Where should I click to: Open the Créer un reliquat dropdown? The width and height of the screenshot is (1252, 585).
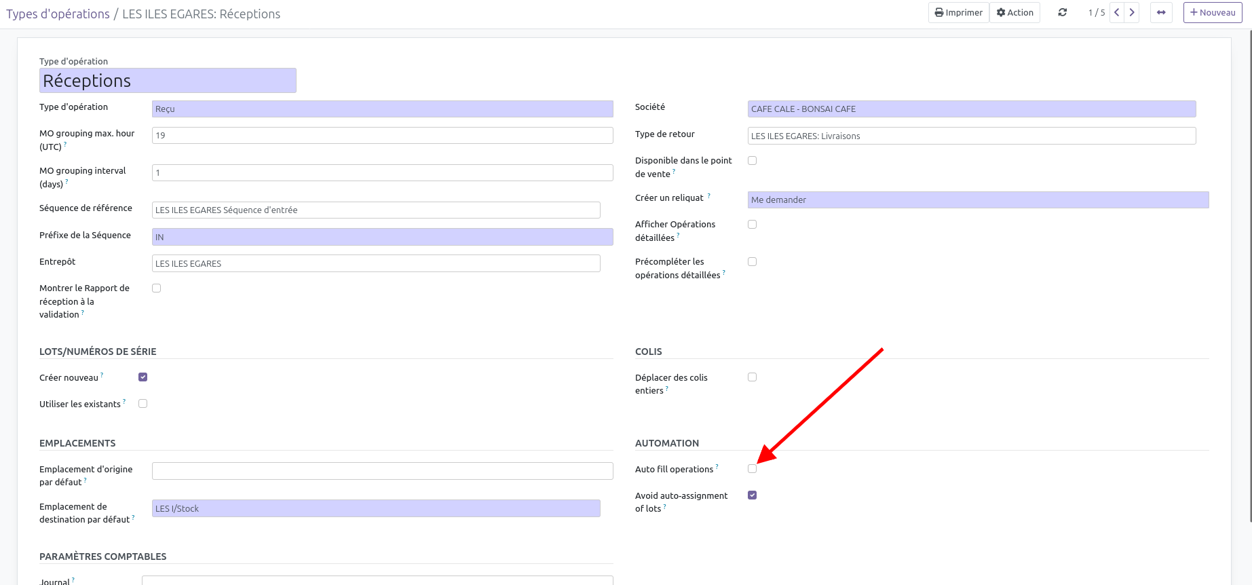click(x=977, y=200)
